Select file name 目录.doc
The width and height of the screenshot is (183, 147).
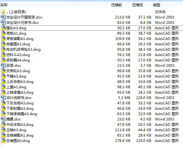click(x=13, y=66)
